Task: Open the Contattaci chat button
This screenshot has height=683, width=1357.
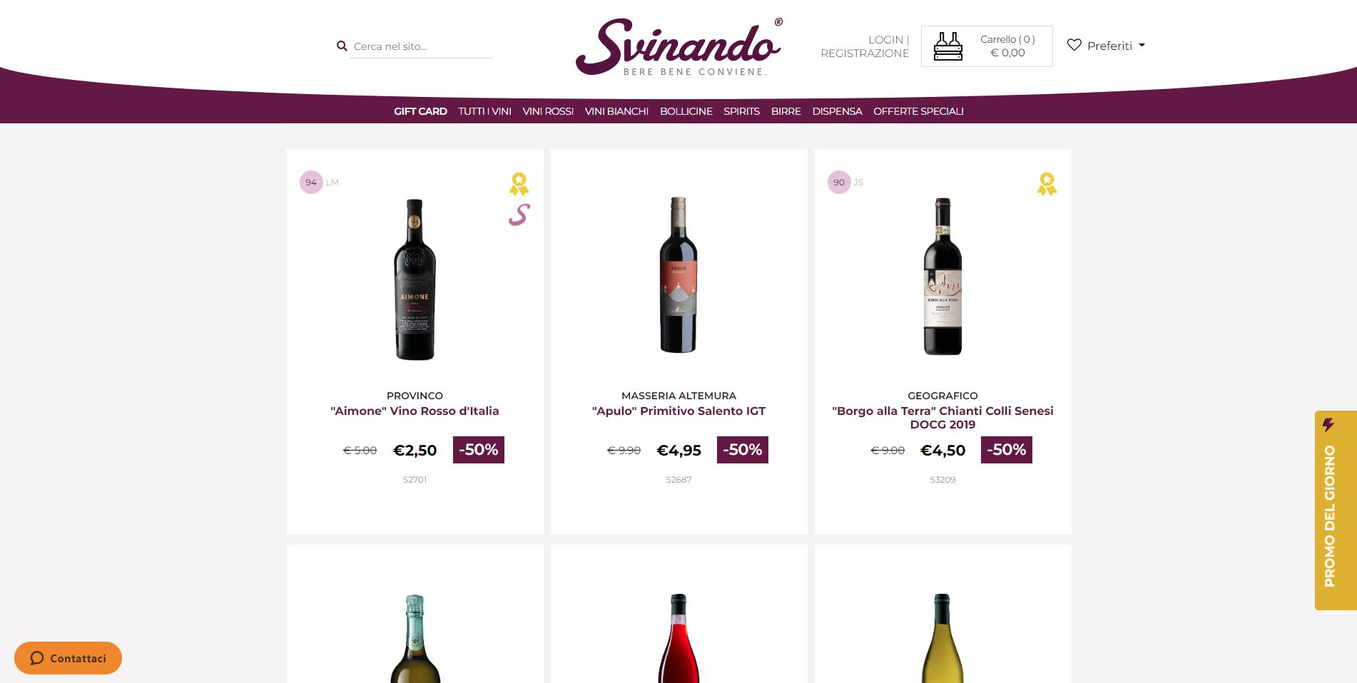Action: [x=68, y=658]
